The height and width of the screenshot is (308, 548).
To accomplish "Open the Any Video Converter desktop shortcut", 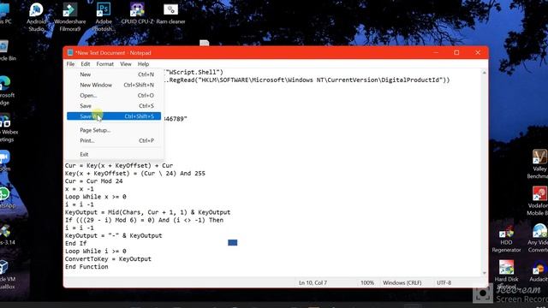I will (x=539, y=238).
